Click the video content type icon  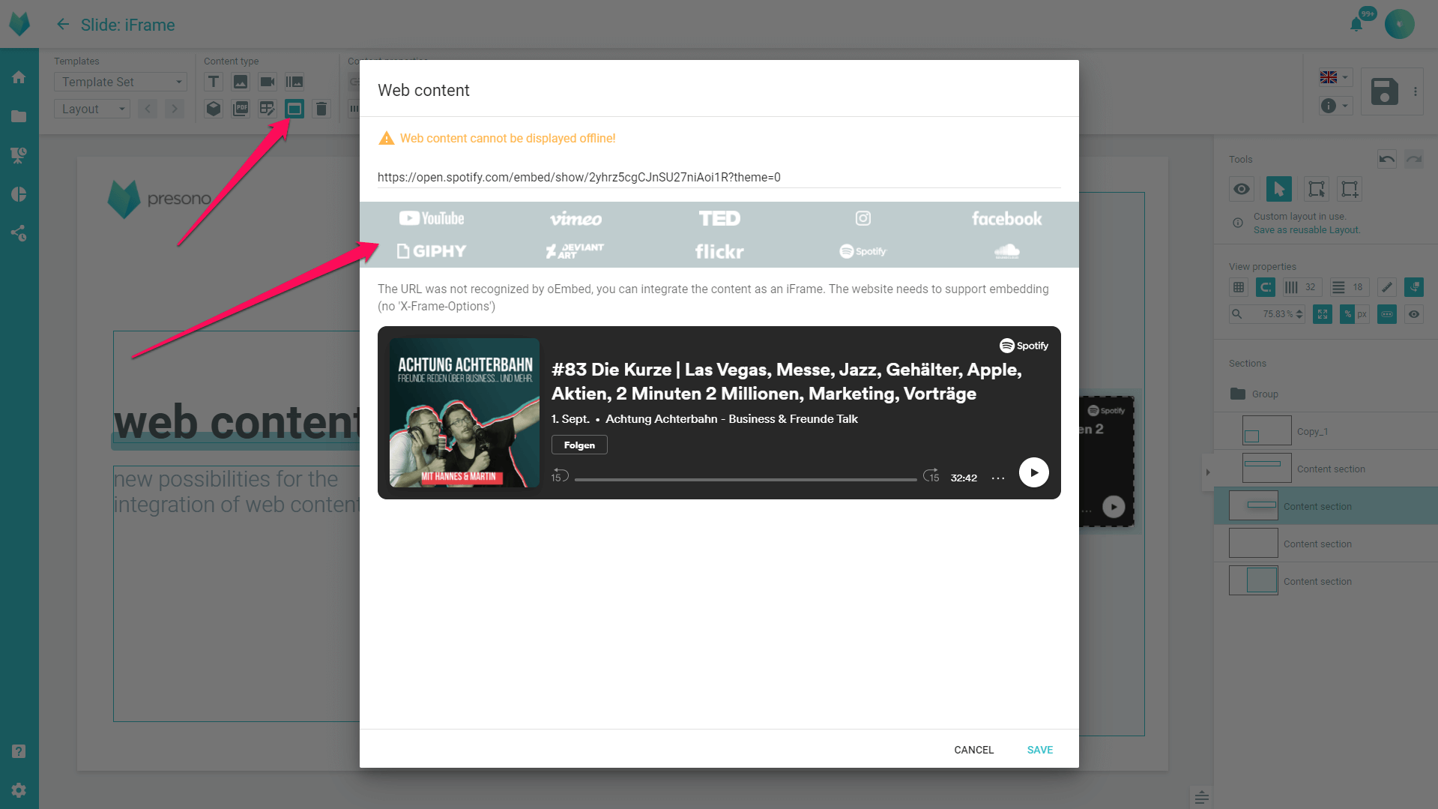coord(268,82)
